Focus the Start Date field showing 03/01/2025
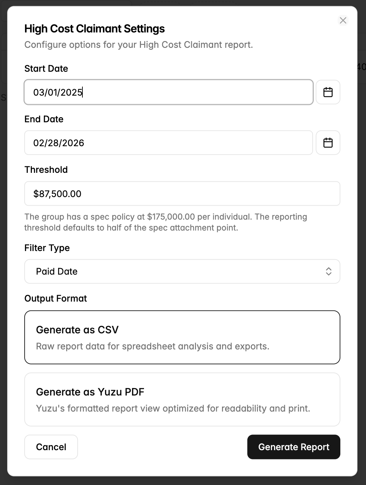This screenshot has height=485, width=366. click(169, 92)
